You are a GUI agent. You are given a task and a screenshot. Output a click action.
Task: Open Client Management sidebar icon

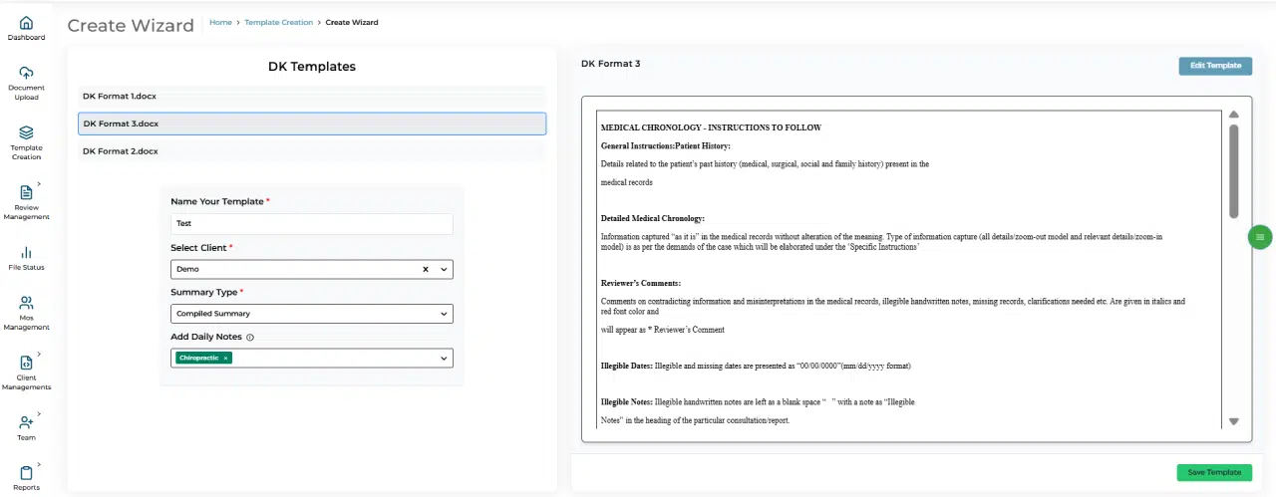27,363
